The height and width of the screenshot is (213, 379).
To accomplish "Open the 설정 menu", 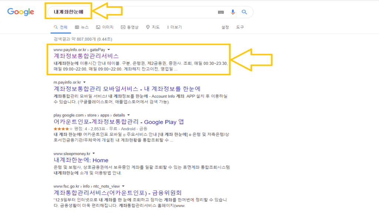I will [x=225, y=27].
